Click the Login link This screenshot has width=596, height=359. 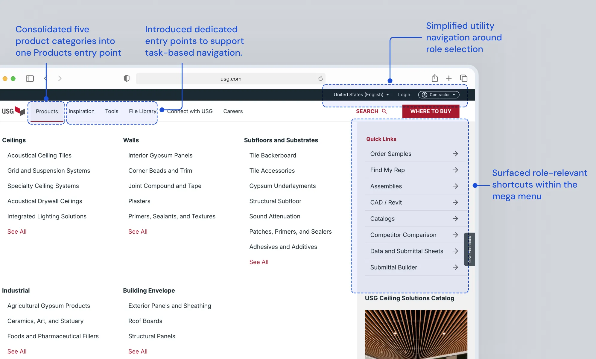tap(404, 95)
